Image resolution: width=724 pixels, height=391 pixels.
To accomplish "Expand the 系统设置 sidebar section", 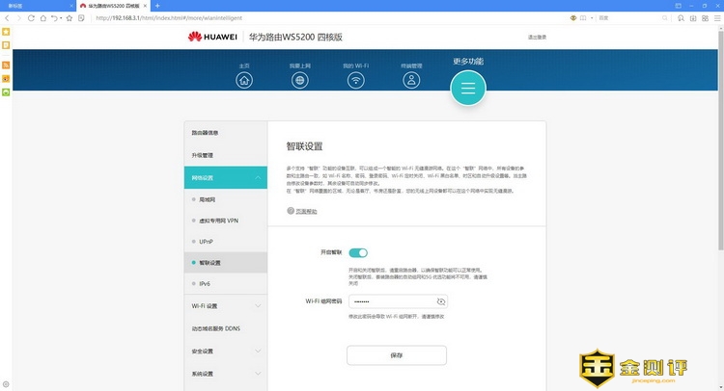I will [258, 374].
